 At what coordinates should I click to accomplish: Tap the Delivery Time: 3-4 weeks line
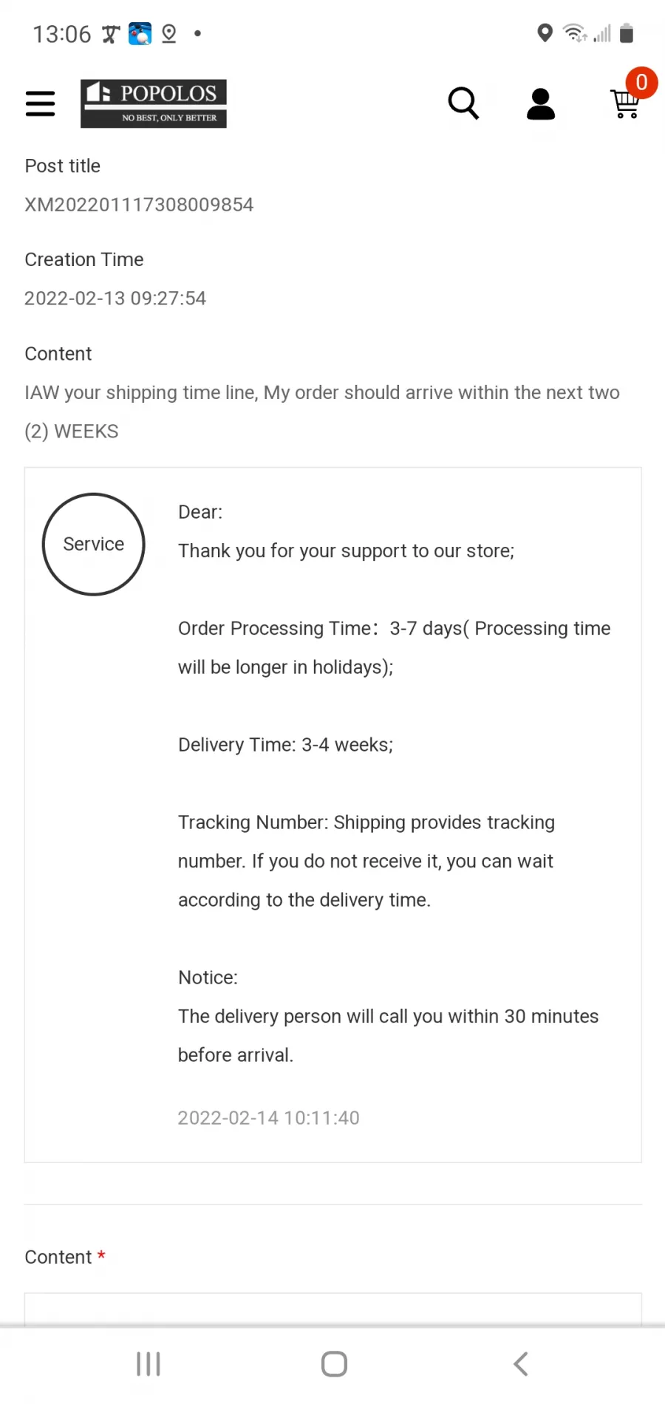pyautogui.click(x=285, y=745)
